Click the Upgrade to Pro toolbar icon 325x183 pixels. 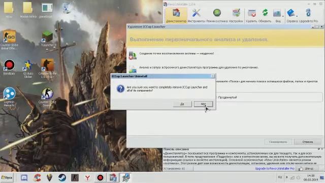(x=308, y=16)
